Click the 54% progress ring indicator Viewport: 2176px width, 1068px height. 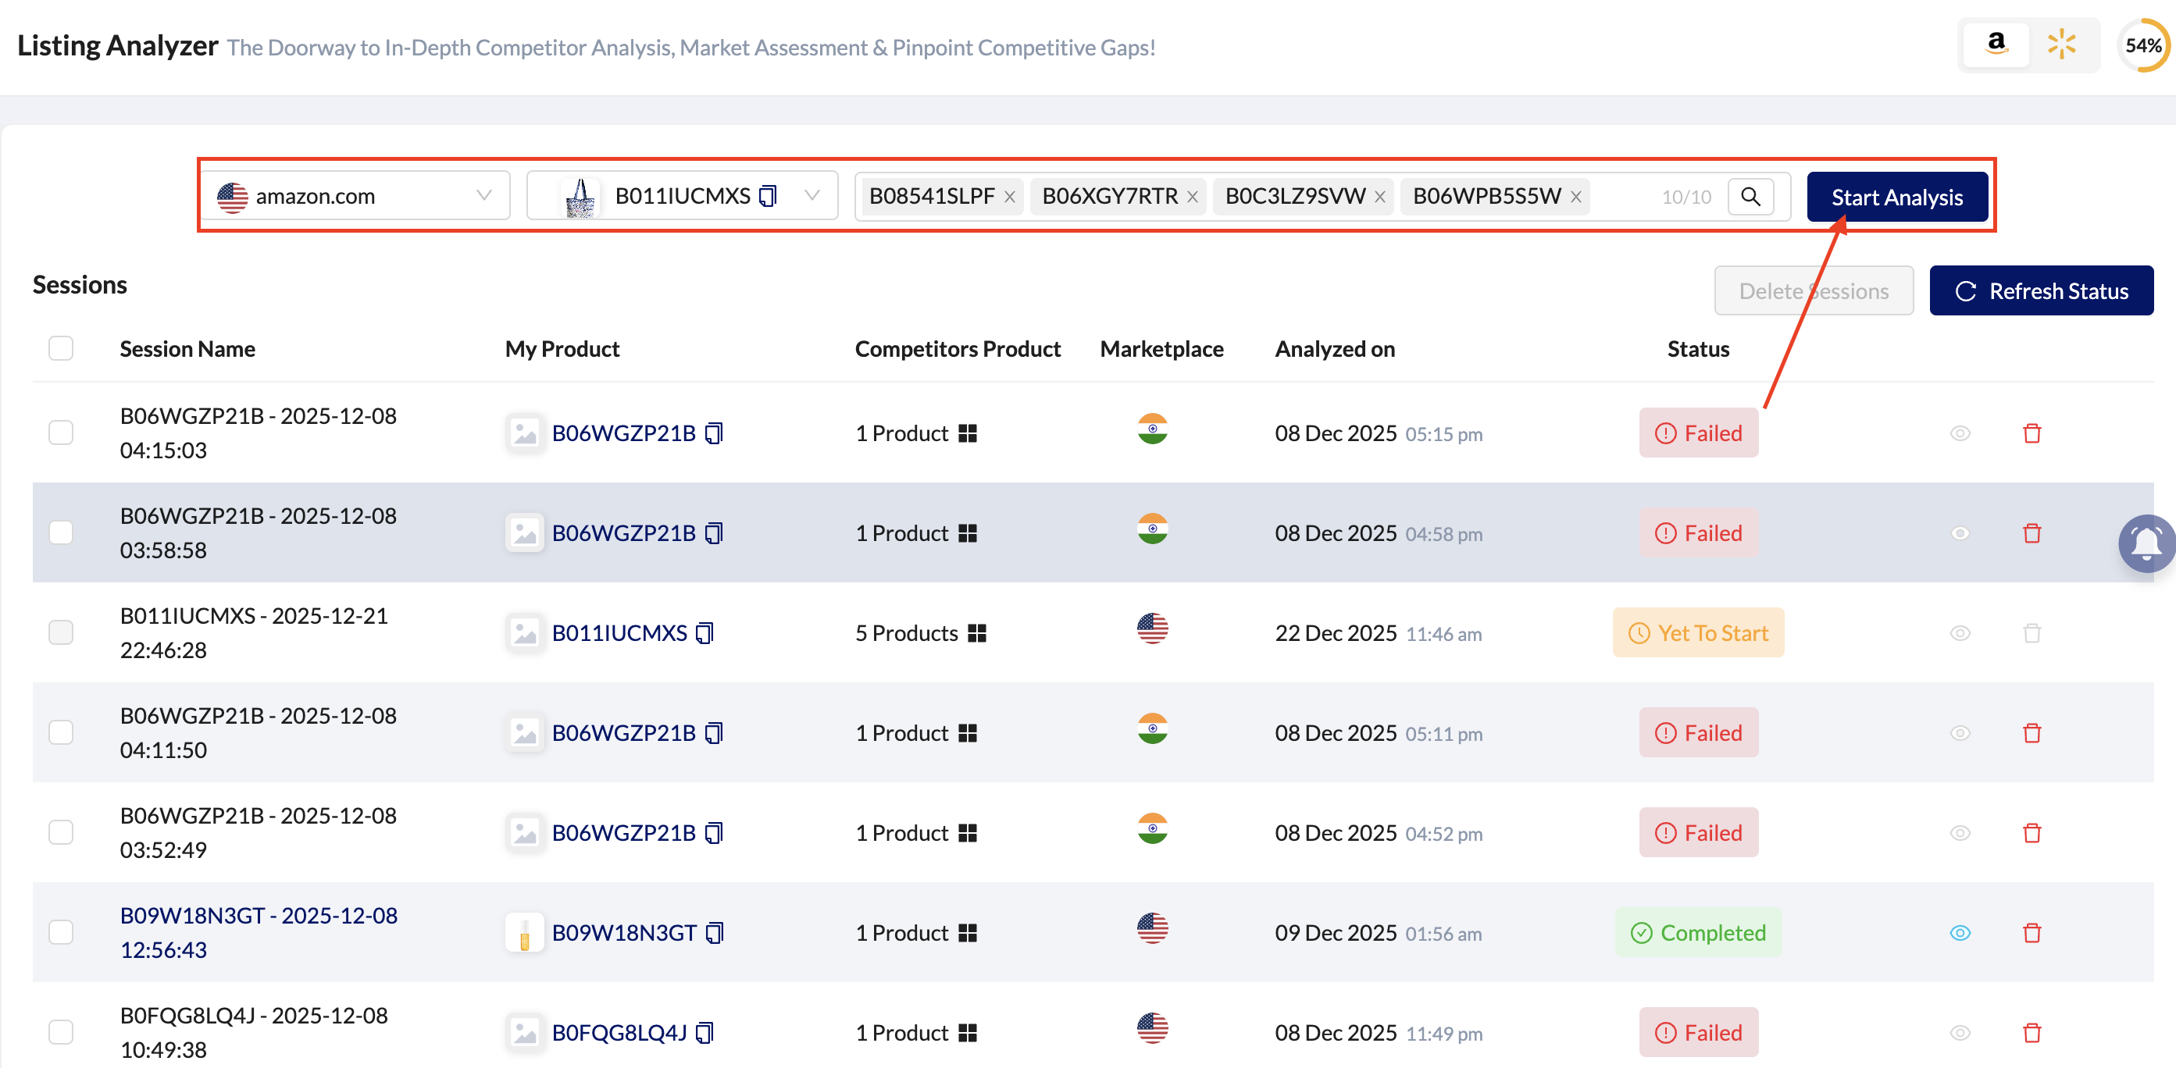pos(2143,45)
